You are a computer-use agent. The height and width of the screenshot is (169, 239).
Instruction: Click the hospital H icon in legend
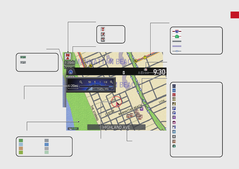(174, 132)
